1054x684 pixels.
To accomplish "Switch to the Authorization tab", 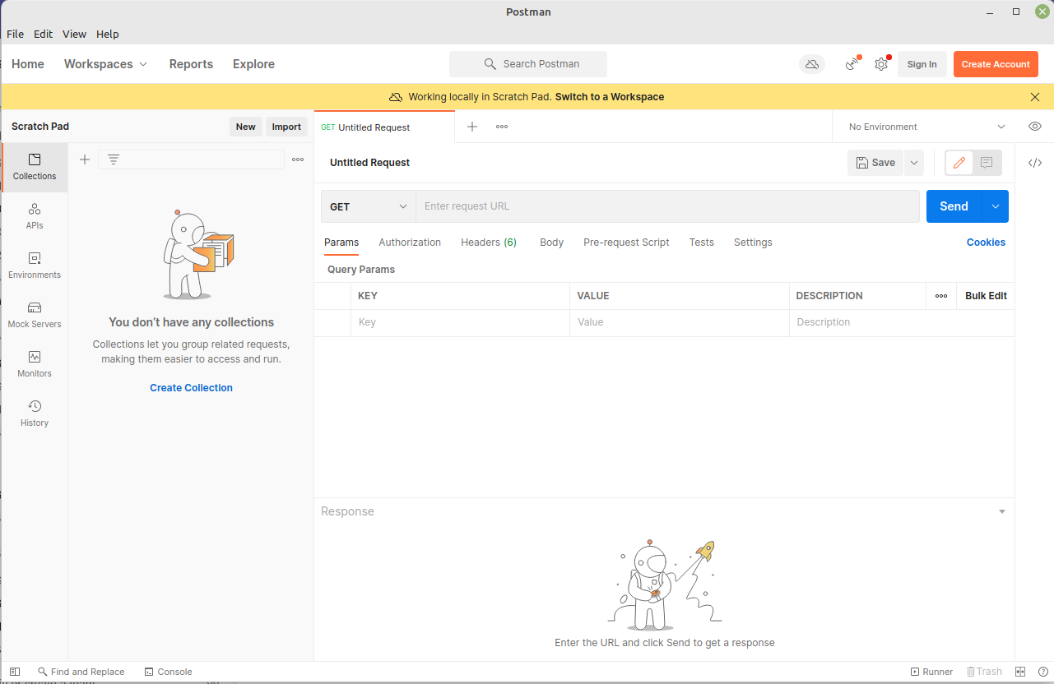I will coord(410,243).
